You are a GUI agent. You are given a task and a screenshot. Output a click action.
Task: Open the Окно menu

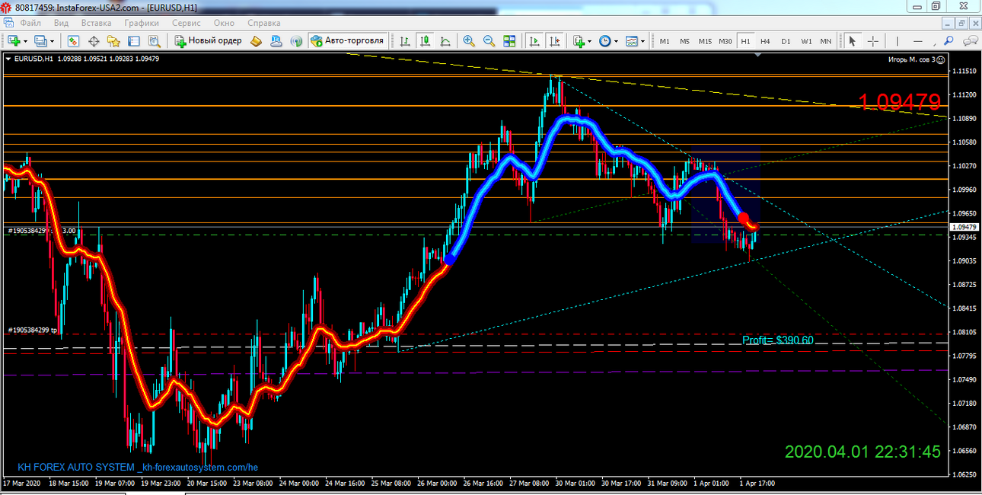224,23
